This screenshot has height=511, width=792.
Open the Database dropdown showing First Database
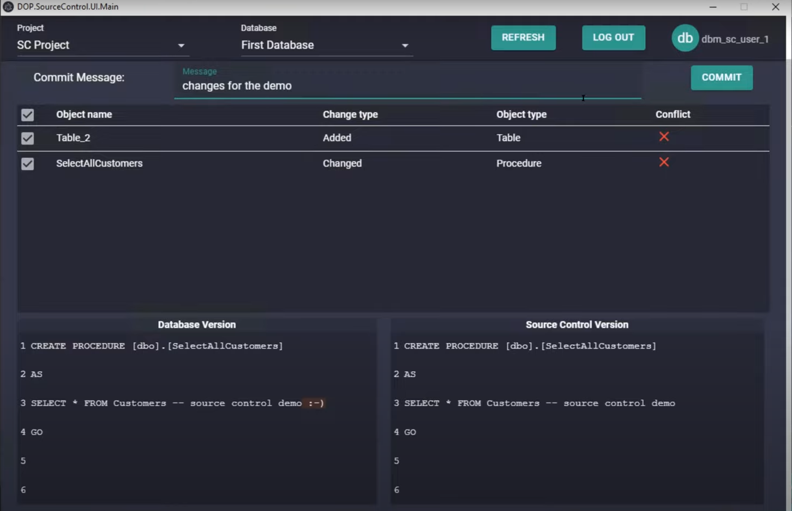[327, 45]
